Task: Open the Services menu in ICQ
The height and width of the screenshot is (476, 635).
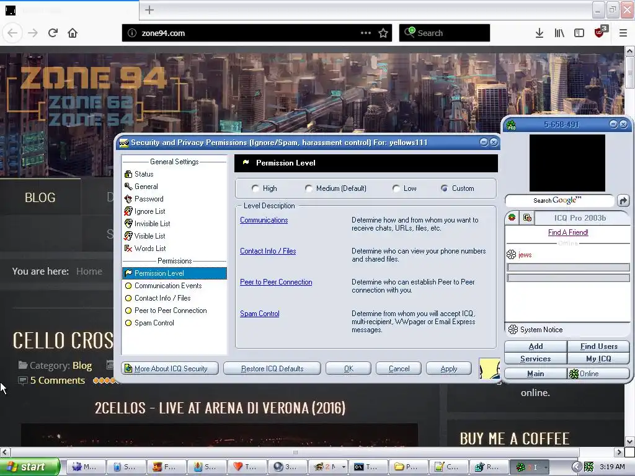Action: [x=535, y=359]
